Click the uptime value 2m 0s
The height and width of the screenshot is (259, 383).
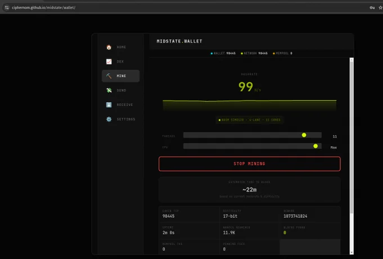(168, 233)
